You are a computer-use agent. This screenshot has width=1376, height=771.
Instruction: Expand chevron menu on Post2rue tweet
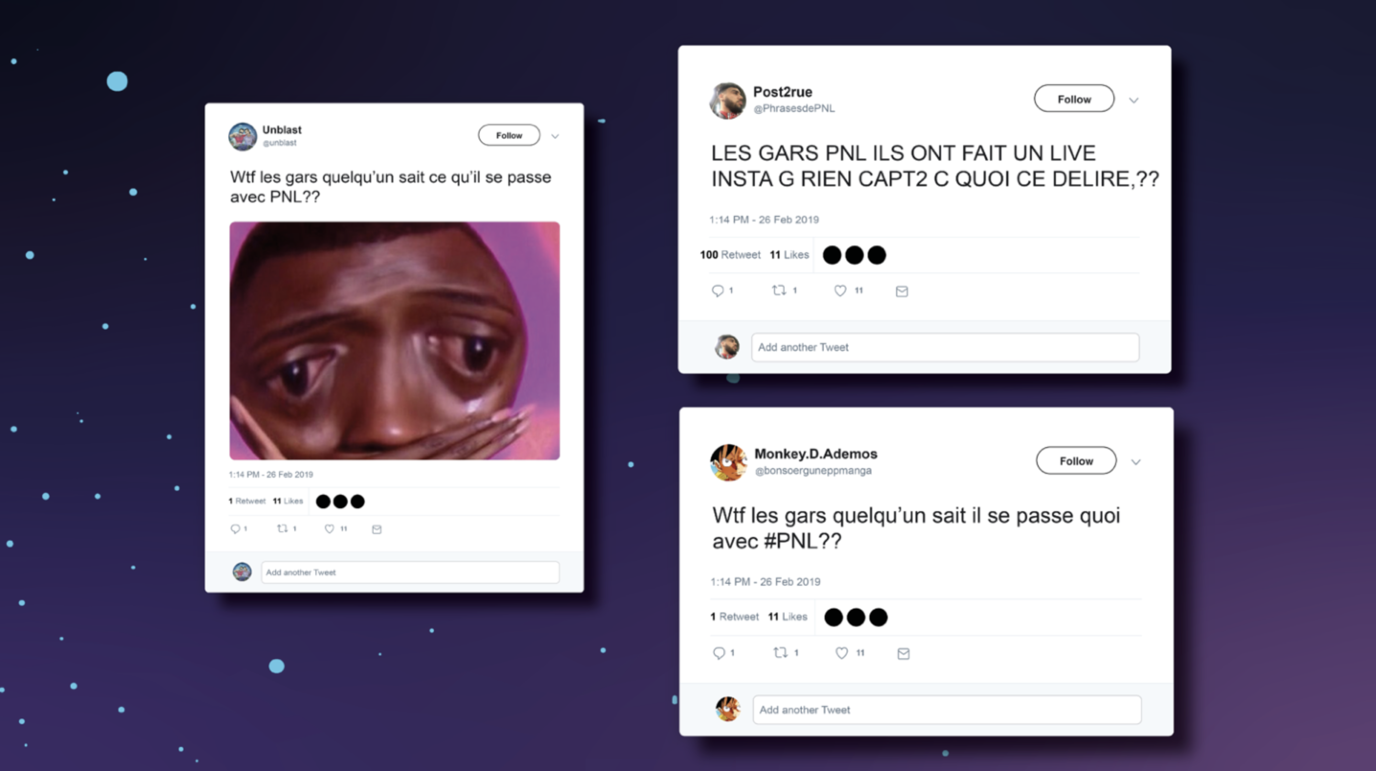[1133, 100]
